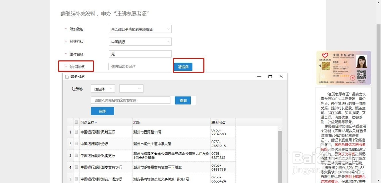Select the 中国银行潮州分行 cell
Image resolution: width=381 pixels, height=183 pixels.
[106, 144]
